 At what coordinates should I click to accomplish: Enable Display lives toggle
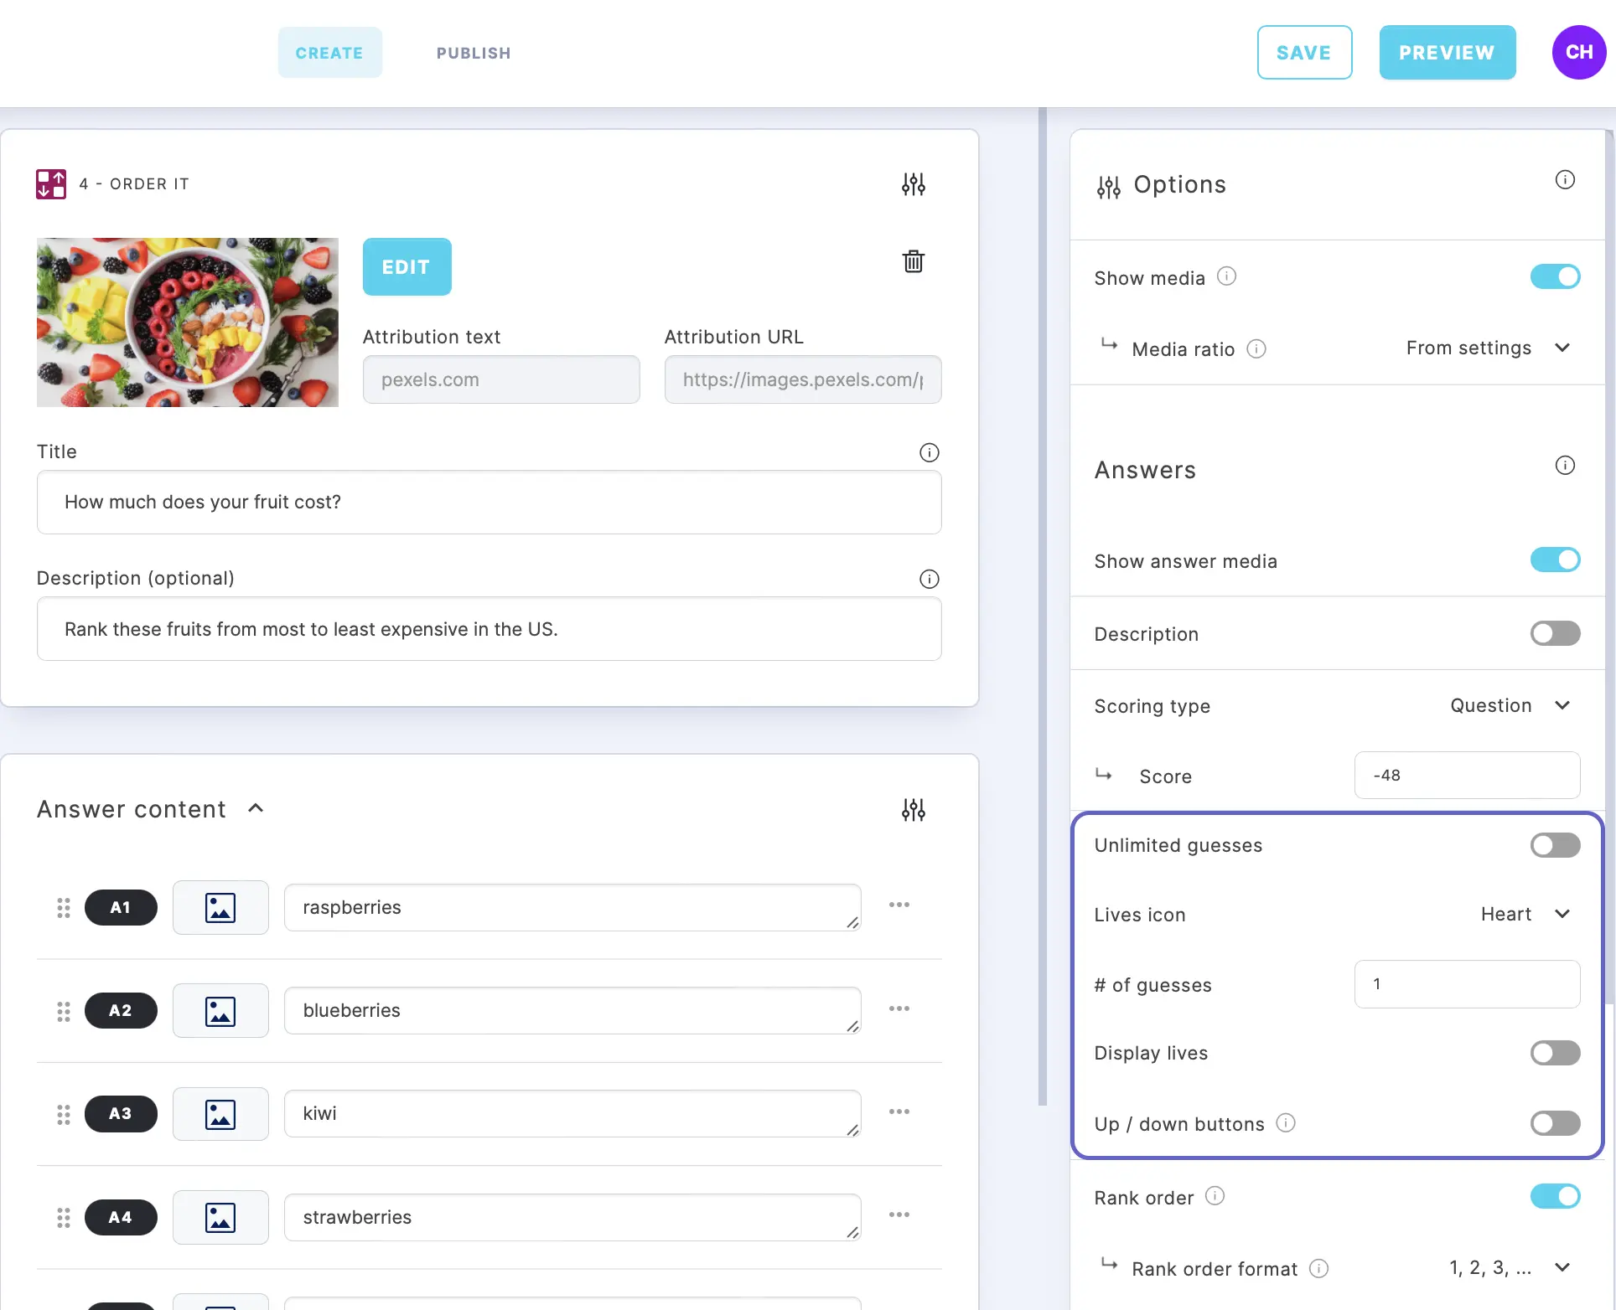[1556, 1053]
